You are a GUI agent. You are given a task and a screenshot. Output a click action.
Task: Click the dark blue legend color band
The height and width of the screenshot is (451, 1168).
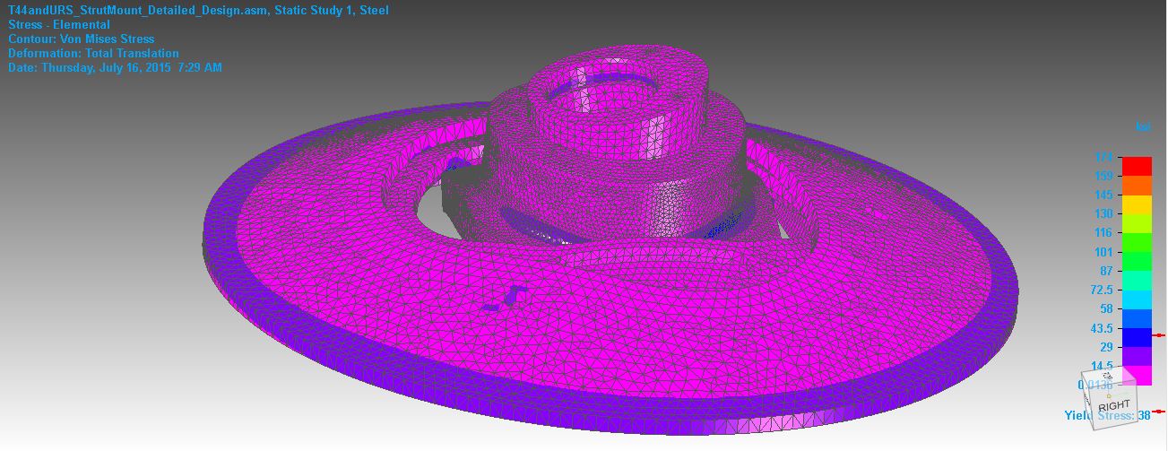point(1137,337)
